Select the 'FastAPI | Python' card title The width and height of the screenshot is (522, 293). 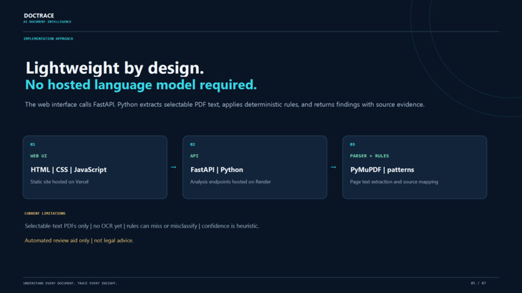coord(217,169)
